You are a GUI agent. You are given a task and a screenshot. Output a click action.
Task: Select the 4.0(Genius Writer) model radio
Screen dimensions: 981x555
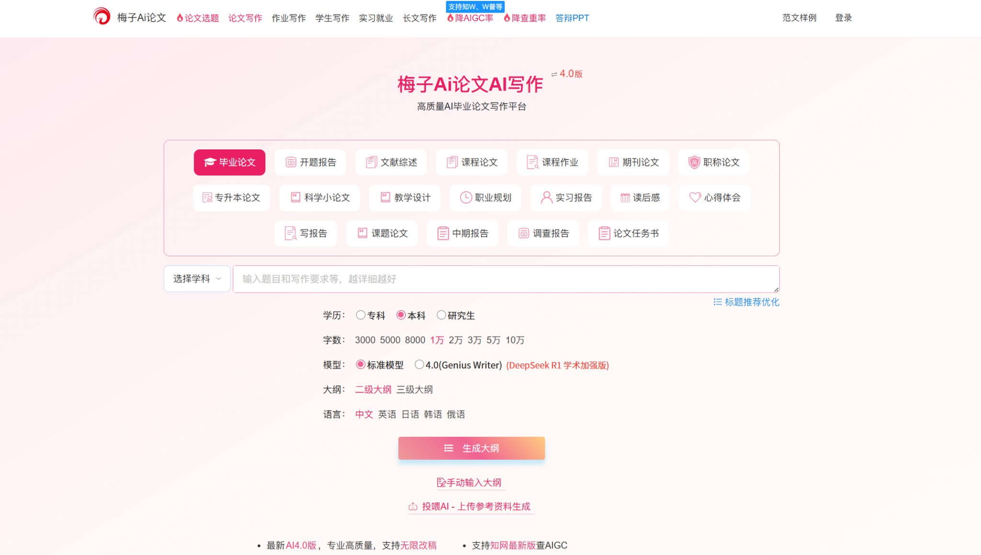[x=419, y=365]
